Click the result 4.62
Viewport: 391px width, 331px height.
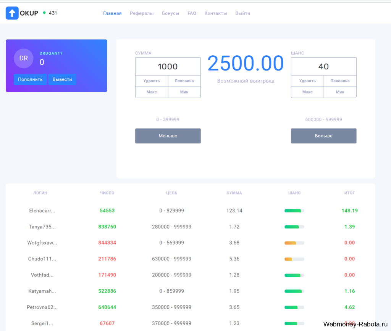[x=350, y=307]
